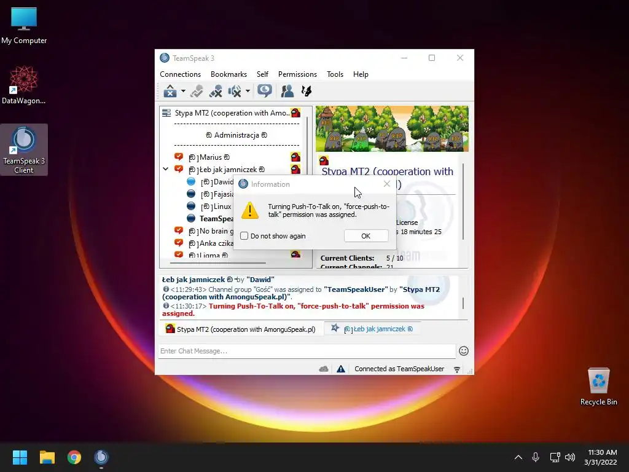629x472 pixels.
Task: Click the volume icon in the system tray
Action: (x=569, y=457)
